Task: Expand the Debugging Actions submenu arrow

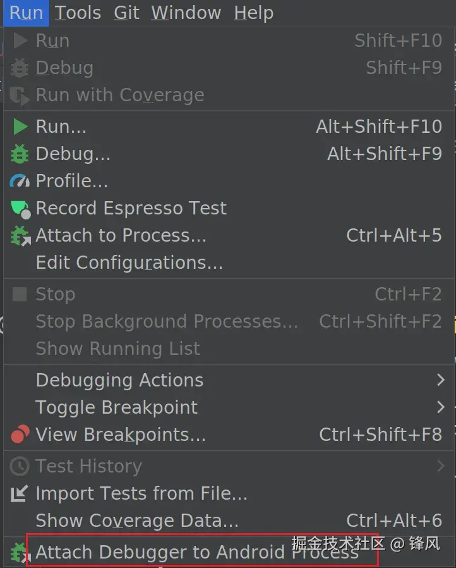Action: pyautogui.click(x=441, y=380)
